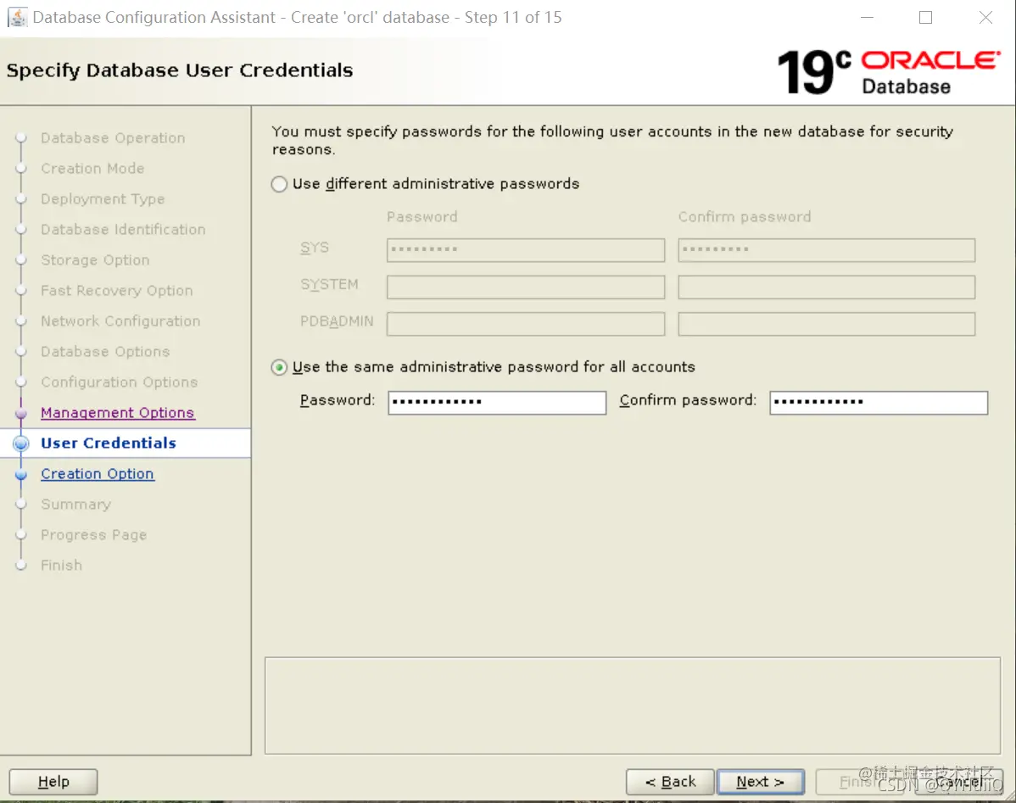Viewport: 1016px width, 803px height.
Task: Click the Deployment Type step
Action: pyautogui.click(x=103, y=199)
